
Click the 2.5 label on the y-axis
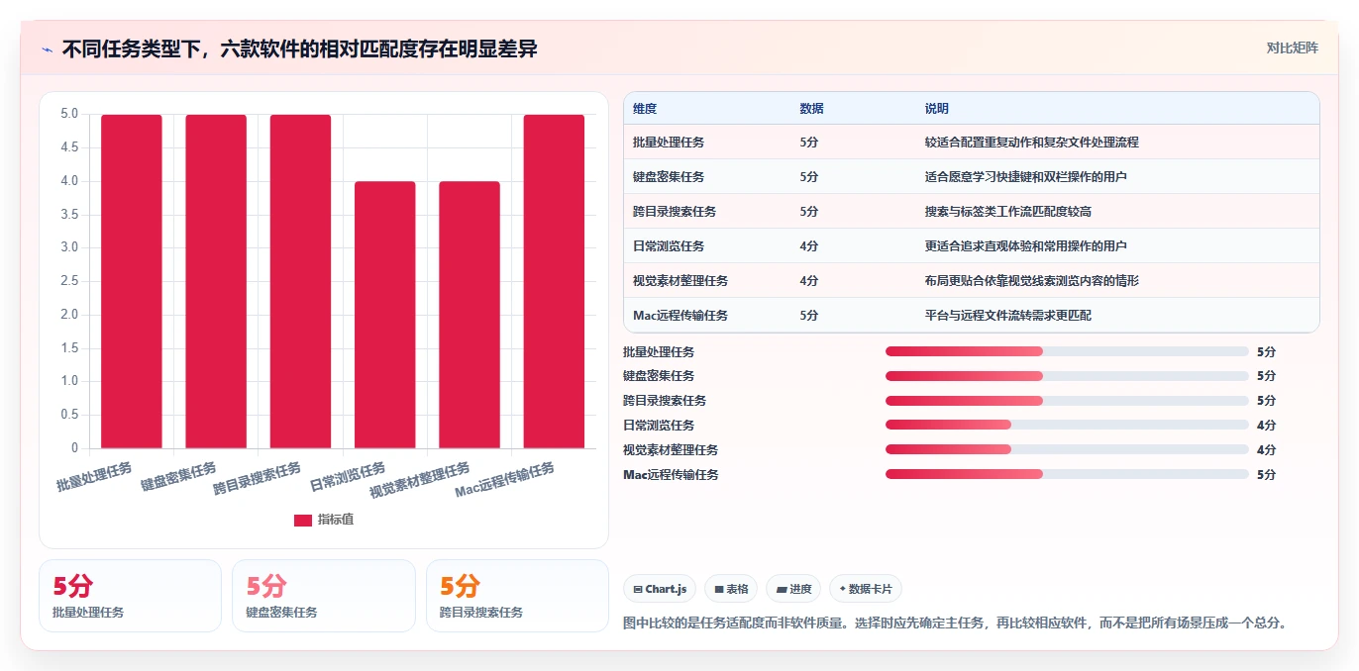point(69,281)
